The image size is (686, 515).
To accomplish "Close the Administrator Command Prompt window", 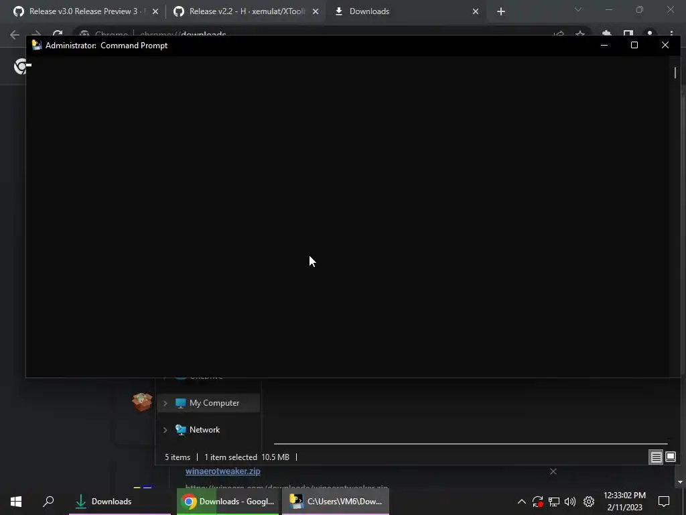I will [x=665, y=45].
